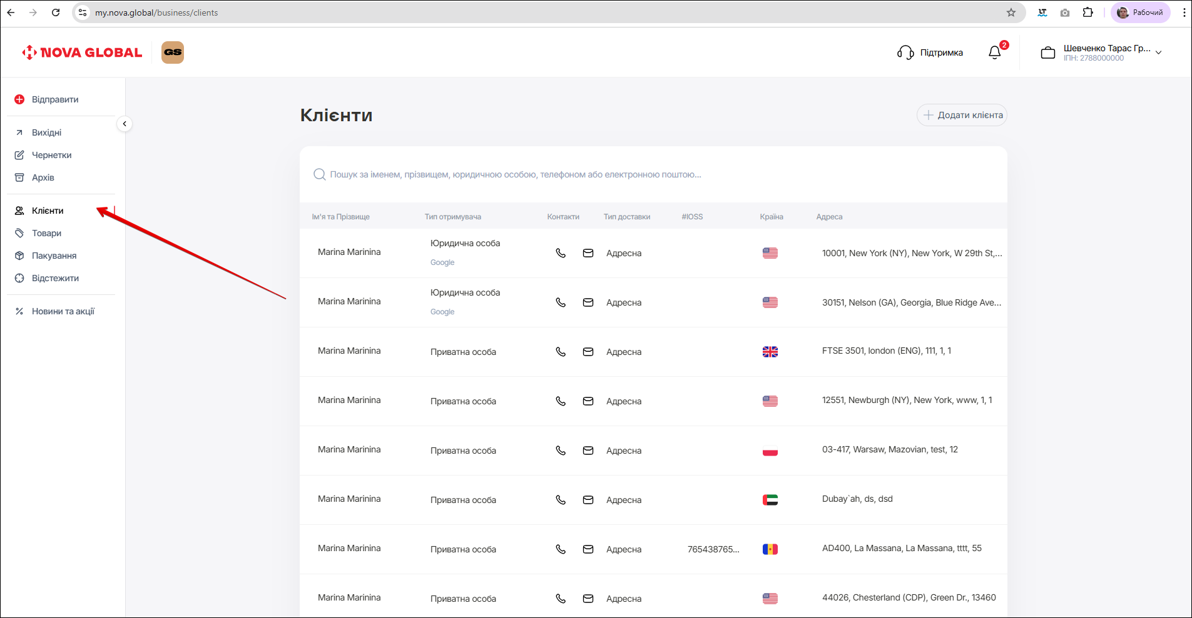This screenshot has height=618, width=1192.
Task: Click phone icon for Newburgh client row
Action: [x=561, y=401]
